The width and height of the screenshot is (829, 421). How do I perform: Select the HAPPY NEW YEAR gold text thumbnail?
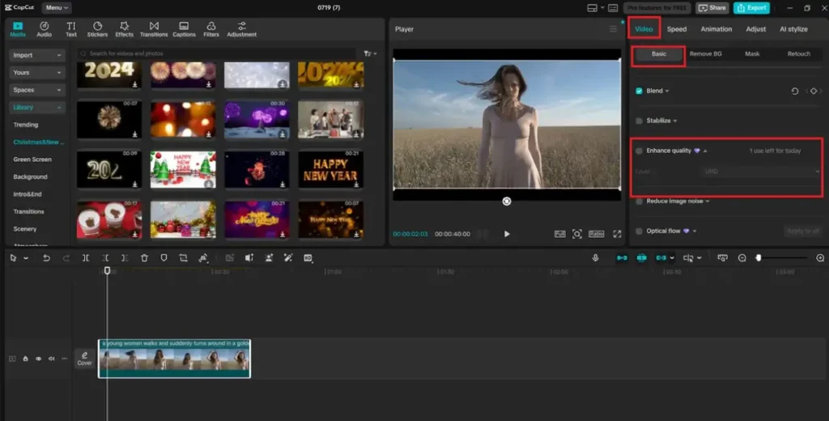click(330, 169)
